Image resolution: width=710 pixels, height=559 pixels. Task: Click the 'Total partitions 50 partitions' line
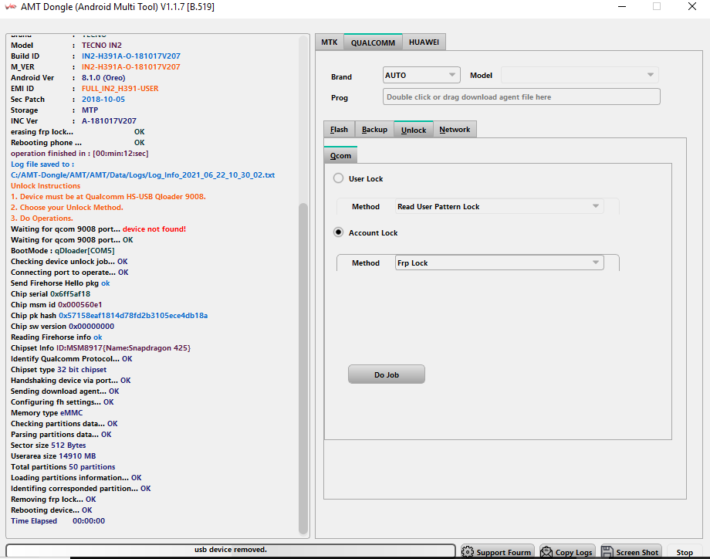pos(63,467)
